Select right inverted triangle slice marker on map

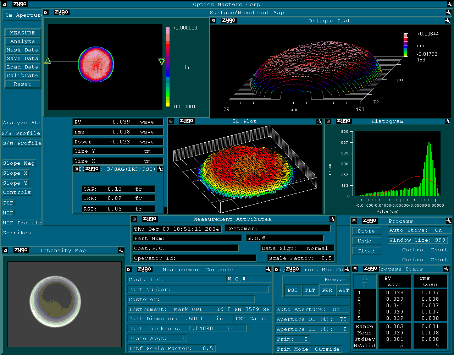(162, 61)
